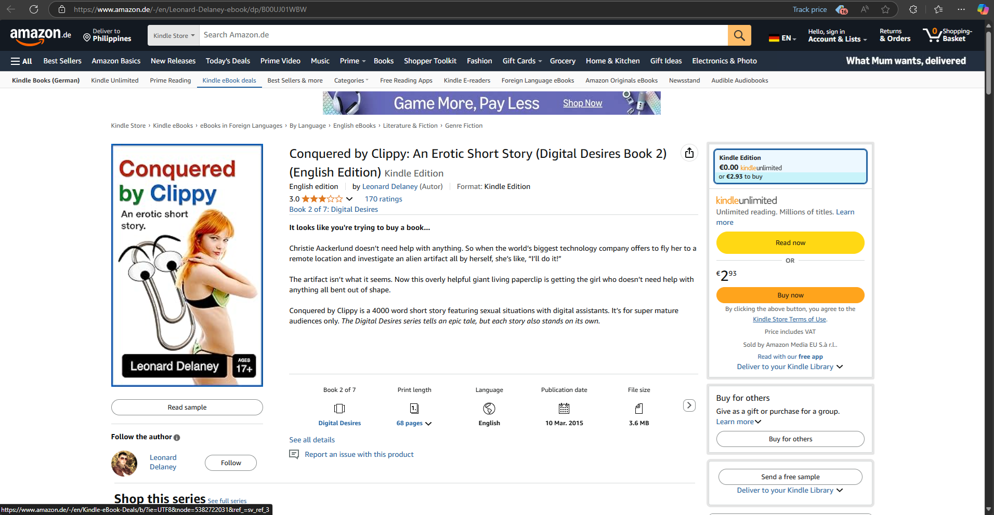This screenshot has width=994, height=515.
Task: Open Best Sellers in main navigation
Action: coord(62,61)
